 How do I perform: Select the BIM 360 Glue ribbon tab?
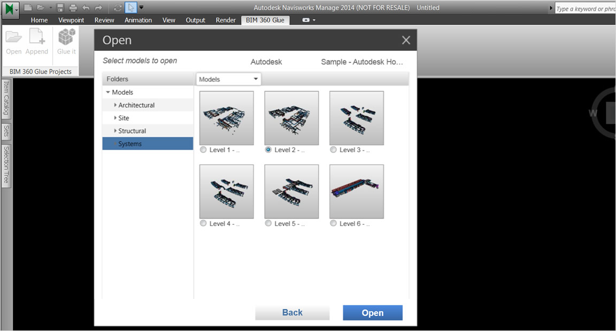[265, 20]
